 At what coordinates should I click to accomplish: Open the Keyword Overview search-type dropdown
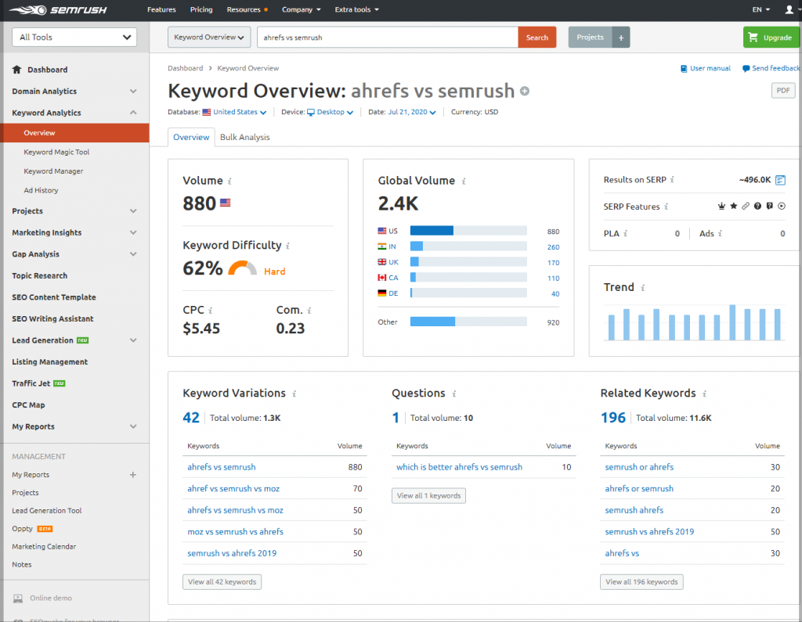tap(209, 38)
